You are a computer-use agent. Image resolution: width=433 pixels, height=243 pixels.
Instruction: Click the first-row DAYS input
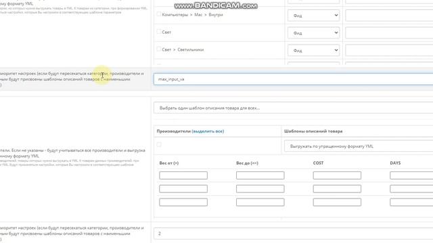[x=411, y=175]
